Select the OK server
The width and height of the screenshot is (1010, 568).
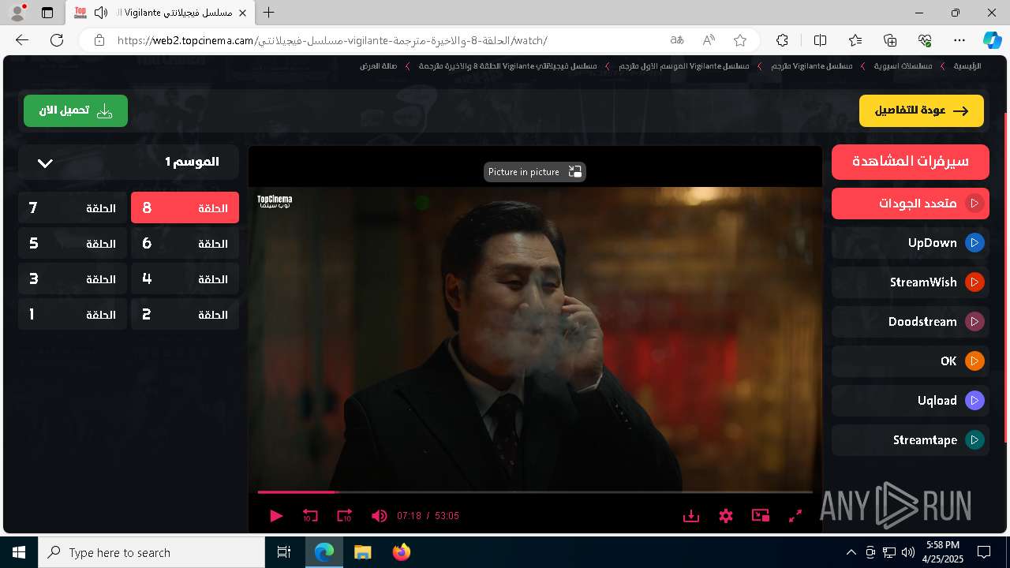(x=911, y=361)
